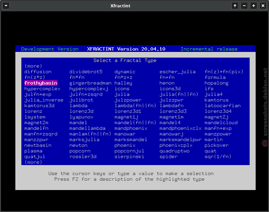Pick rossler3d from the list

coord(83,156)
